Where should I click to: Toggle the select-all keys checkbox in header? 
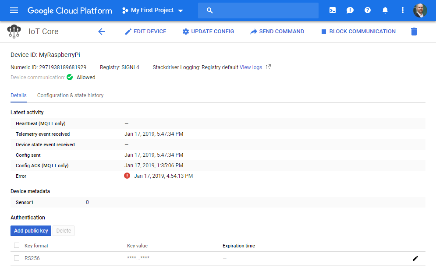point(17,245)
